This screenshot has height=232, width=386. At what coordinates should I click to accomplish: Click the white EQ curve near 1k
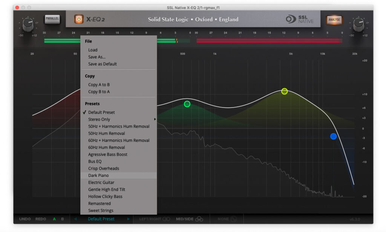tap(215, 105)
